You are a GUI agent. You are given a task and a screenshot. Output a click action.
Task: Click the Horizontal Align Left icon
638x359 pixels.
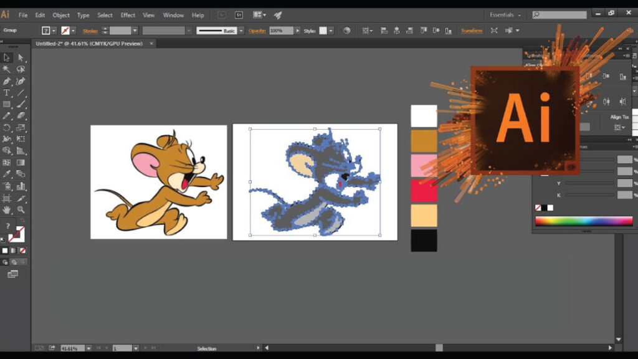coord(384,31)
